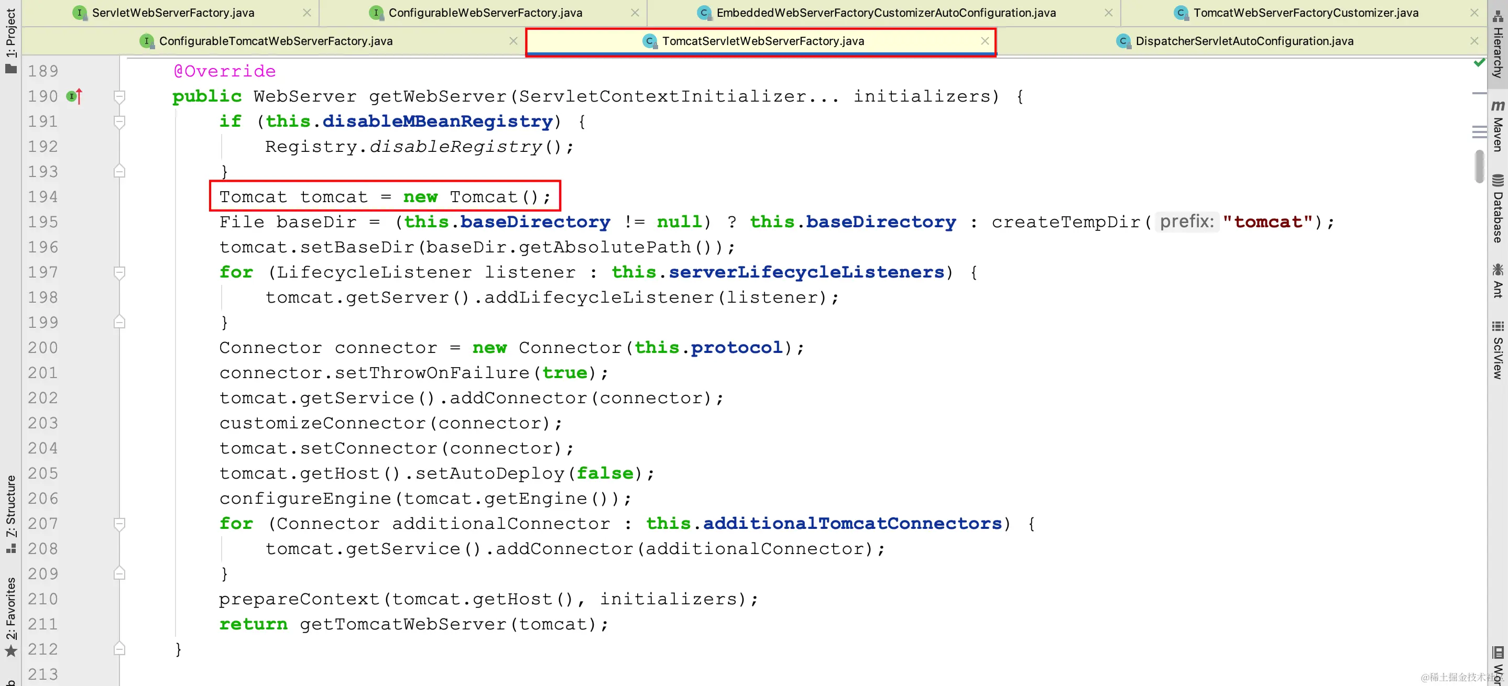Collapse the if block fold on line 191
Image resolution: width=1508 pixels, height=686 pixels.
click(x=119, y=121)
